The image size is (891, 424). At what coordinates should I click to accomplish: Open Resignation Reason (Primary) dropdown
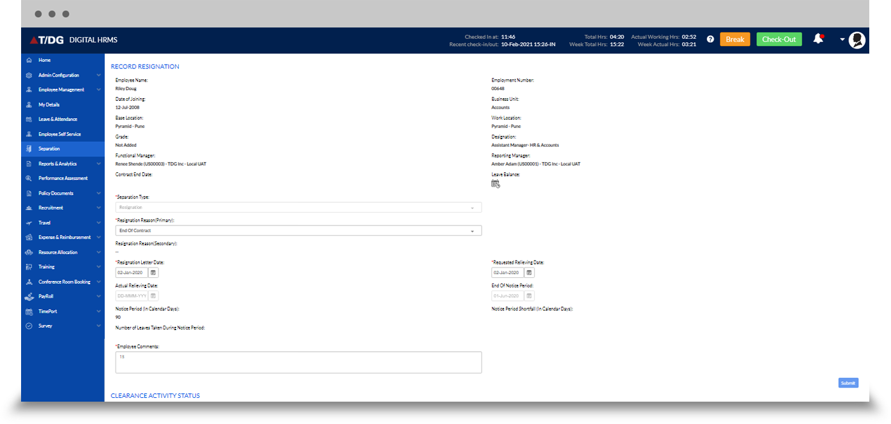298,231
